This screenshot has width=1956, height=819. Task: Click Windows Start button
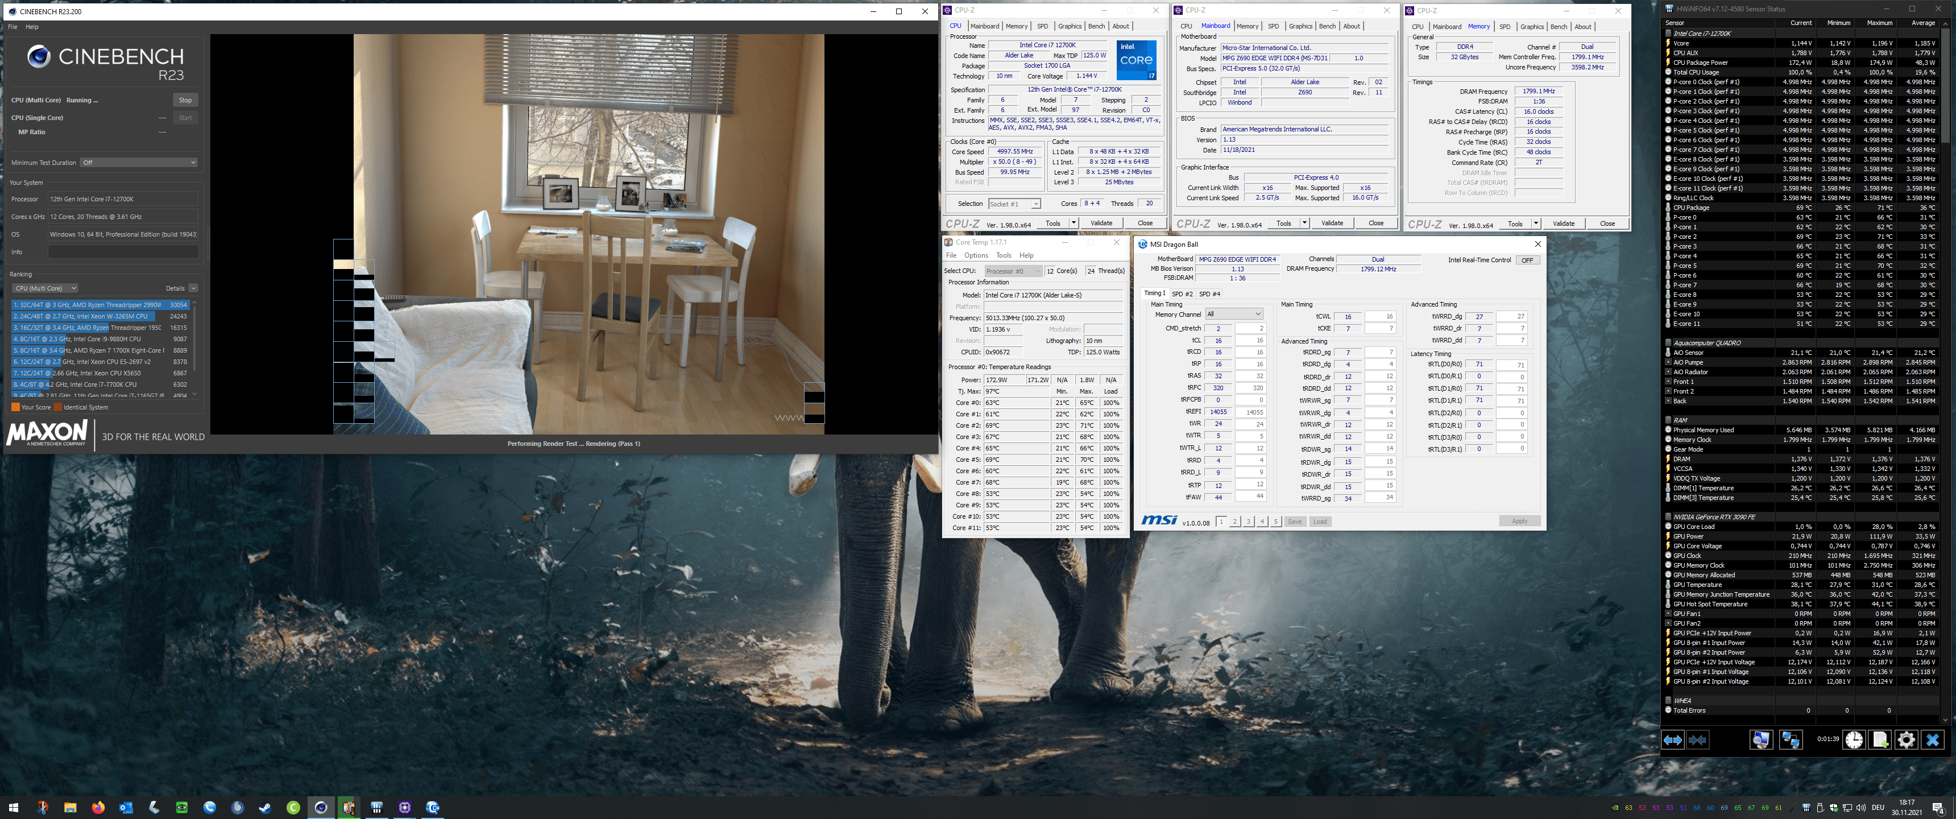(x=13, y=807)
